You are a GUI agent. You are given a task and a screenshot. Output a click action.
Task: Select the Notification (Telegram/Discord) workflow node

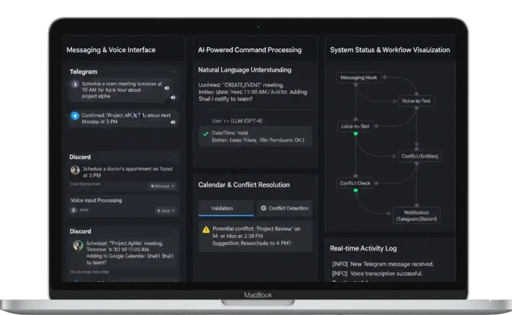click(x=417, y=215)
